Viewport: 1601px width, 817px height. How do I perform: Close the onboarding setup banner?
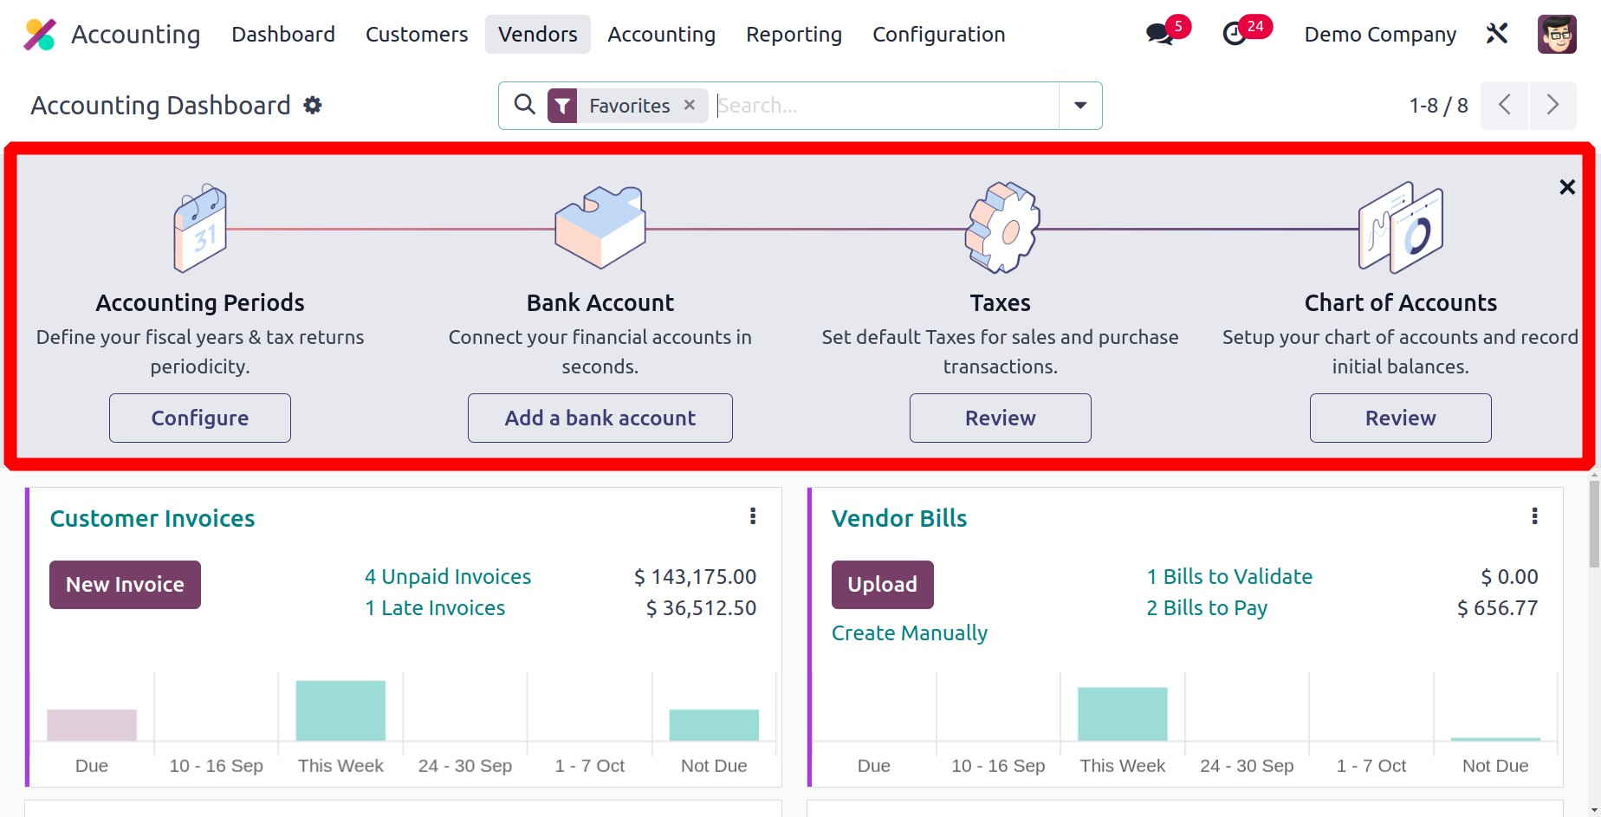[x=1566, y=187]
